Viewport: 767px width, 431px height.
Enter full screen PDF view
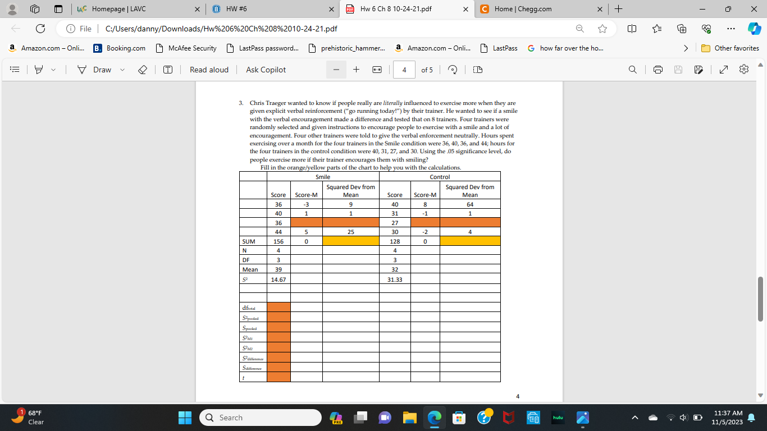pyautogui.click(x=724, y=70)
